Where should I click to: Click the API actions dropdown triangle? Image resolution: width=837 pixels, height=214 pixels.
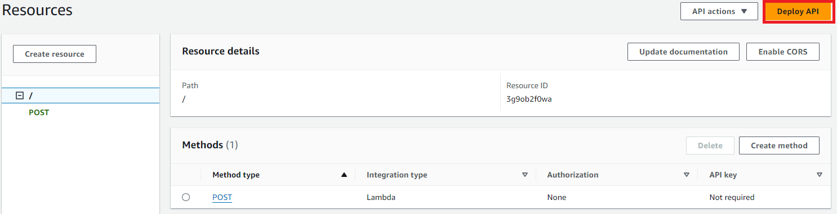(743, 12)
